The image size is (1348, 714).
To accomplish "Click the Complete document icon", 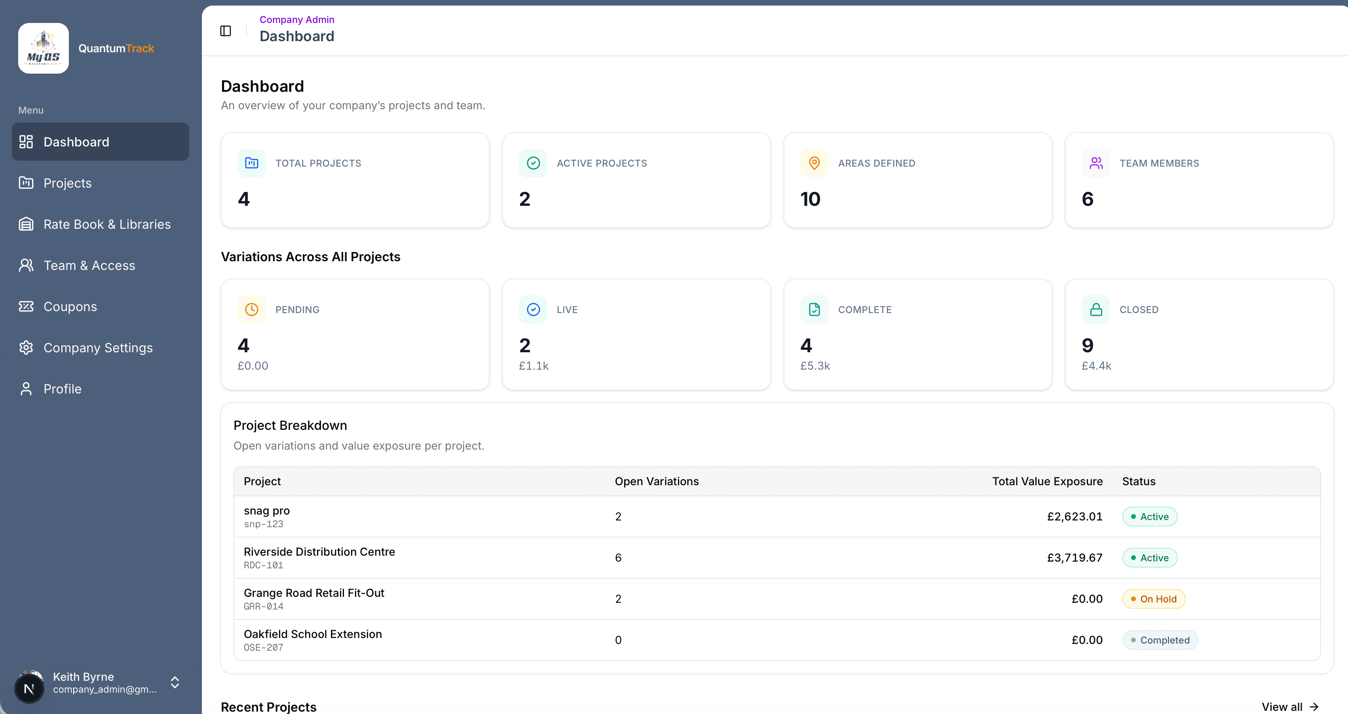I will (x=814, y=310).
